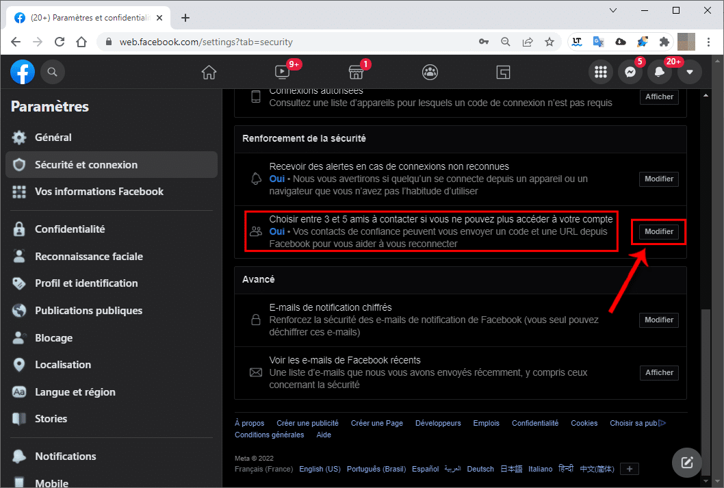The width and height of the screenshot is (724, 488).
Task: Go to Publications publiques settings
Action: pos(112,310)
